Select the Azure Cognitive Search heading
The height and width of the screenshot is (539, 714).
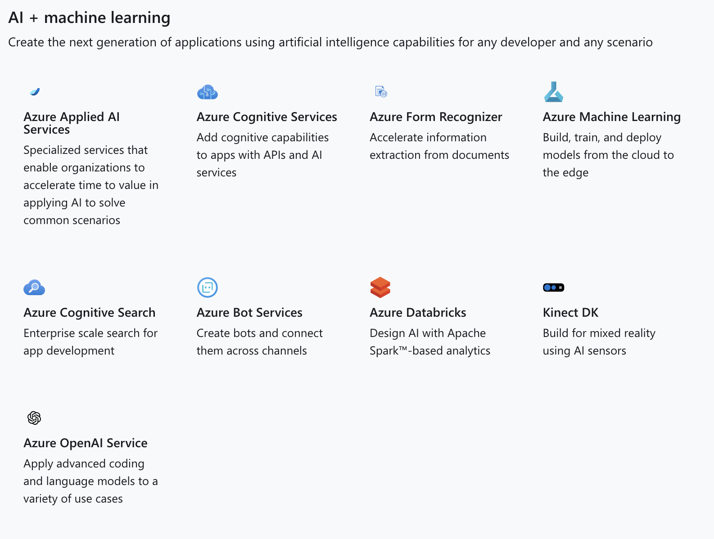(x=89, y=313)
